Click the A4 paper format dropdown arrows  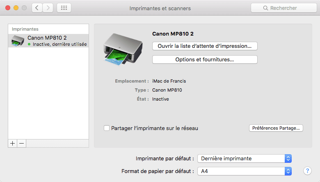(x=288, y=171)
